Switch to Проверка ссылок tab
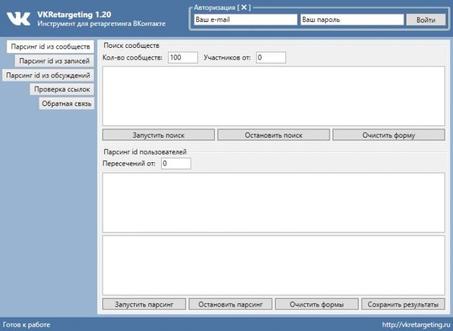Screen dimensions: 453x331 click(62, 89)
